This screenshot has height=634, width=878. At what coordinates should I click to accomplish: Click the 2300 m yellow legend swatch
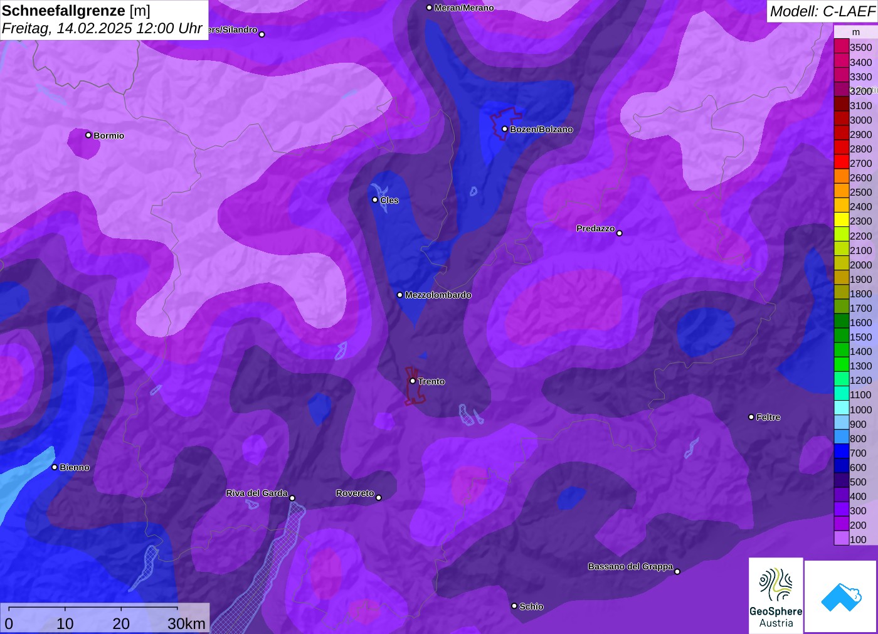click(x=842, y=221)
